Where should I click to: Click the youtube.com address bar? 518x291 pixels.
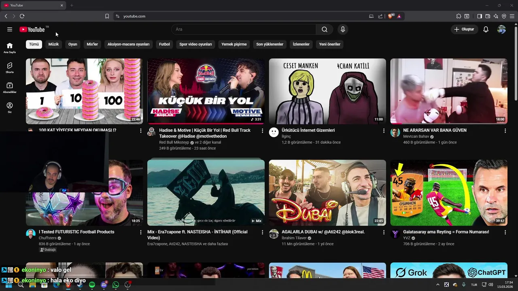[243, 16]
